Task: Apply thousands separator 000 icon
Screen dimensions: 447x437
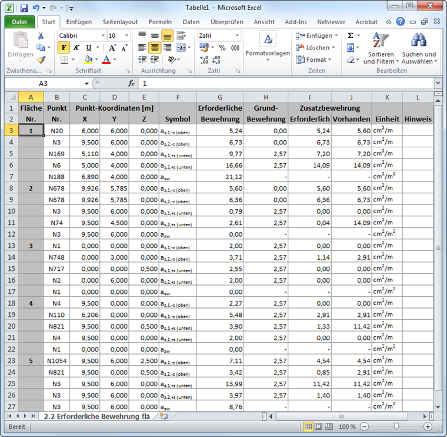Action: pos(235,48)
